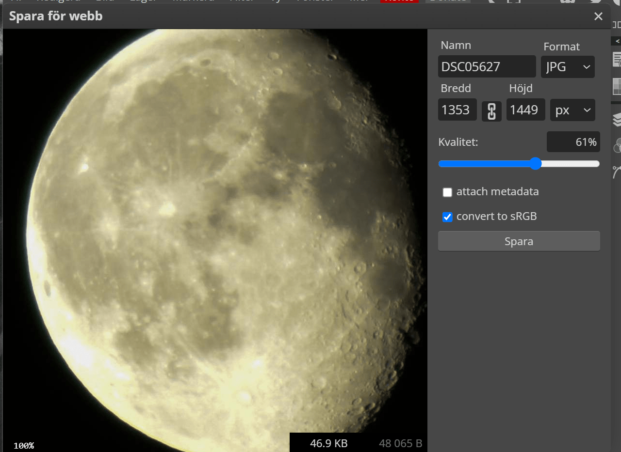Click the Spara för webb title text

[56, 16]
